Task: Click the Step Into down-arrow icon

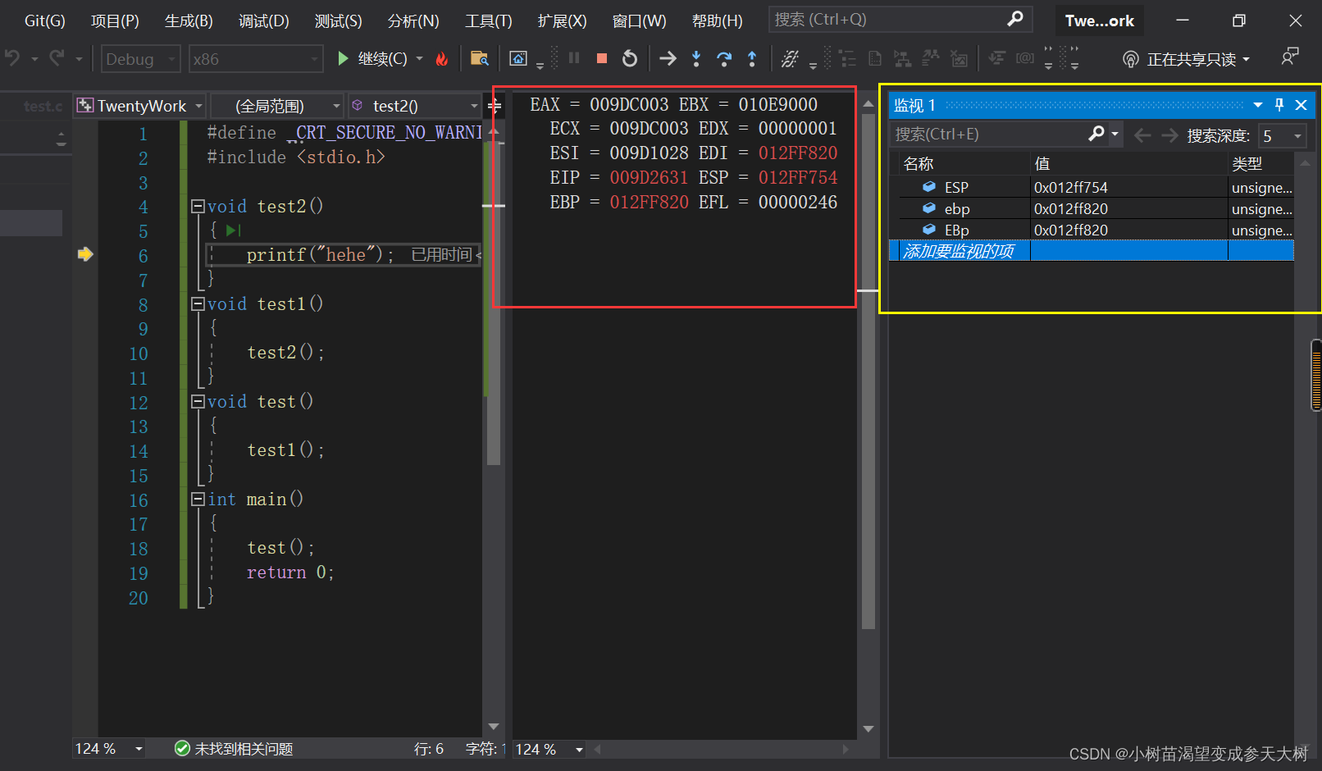Action: click(696, 58)
